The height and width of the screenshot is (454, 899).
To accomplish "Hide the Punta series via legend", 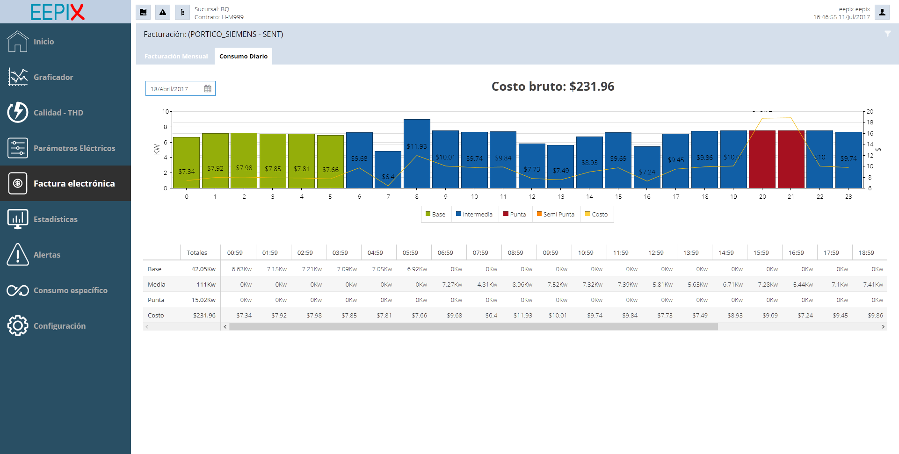I will [x=515, y=214].
